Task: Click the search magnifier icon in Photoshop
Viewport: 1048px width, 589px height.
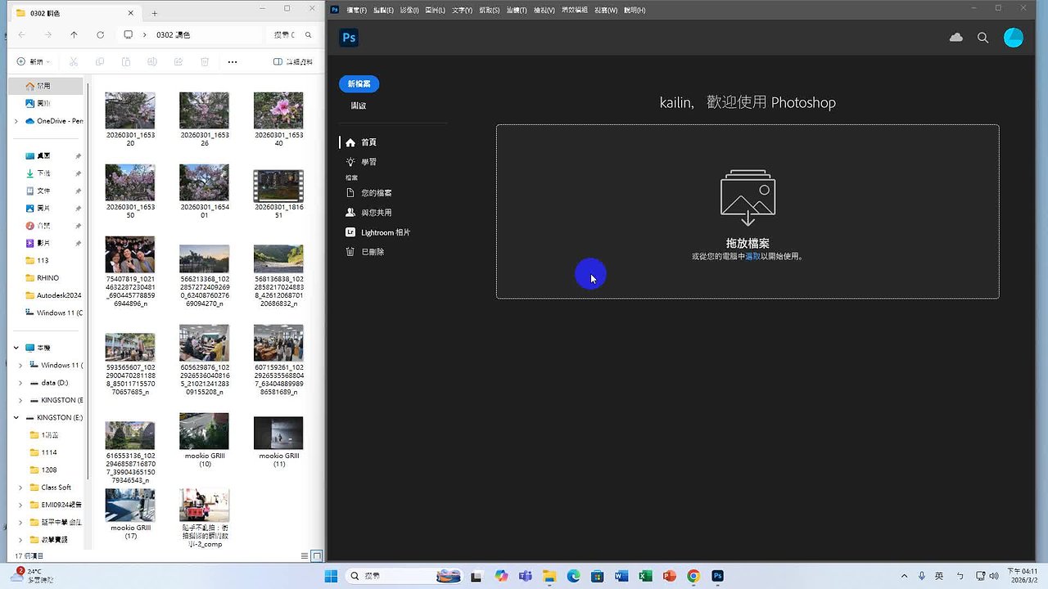Action: pyautogui.click(x=982, y=37)
